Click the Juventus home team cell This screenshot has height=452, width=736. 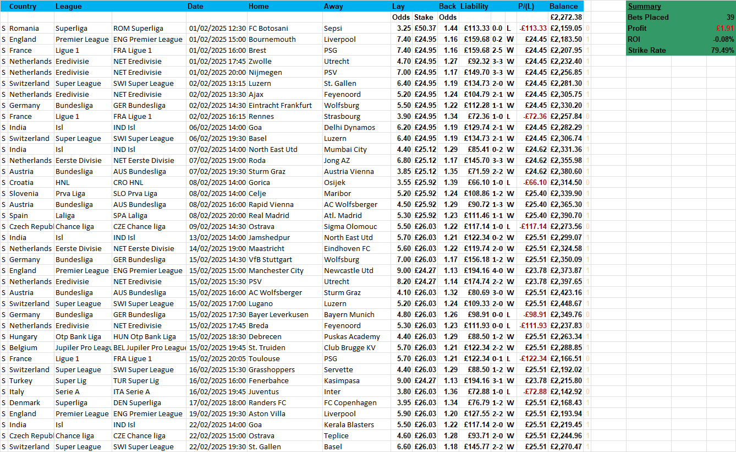(x=284, y=391)
